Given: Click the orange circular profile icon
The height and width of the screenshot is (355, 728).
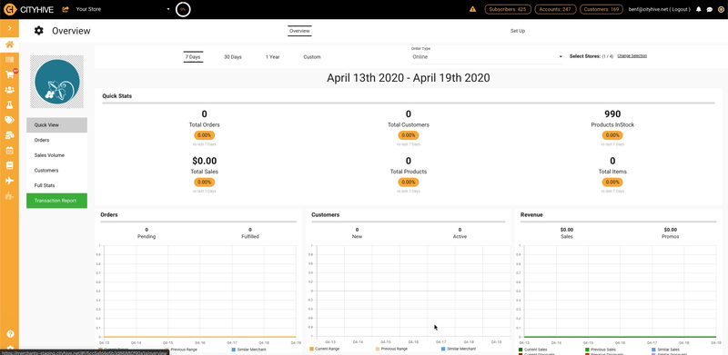Looking at the screenshot, I should click(721, 9).
